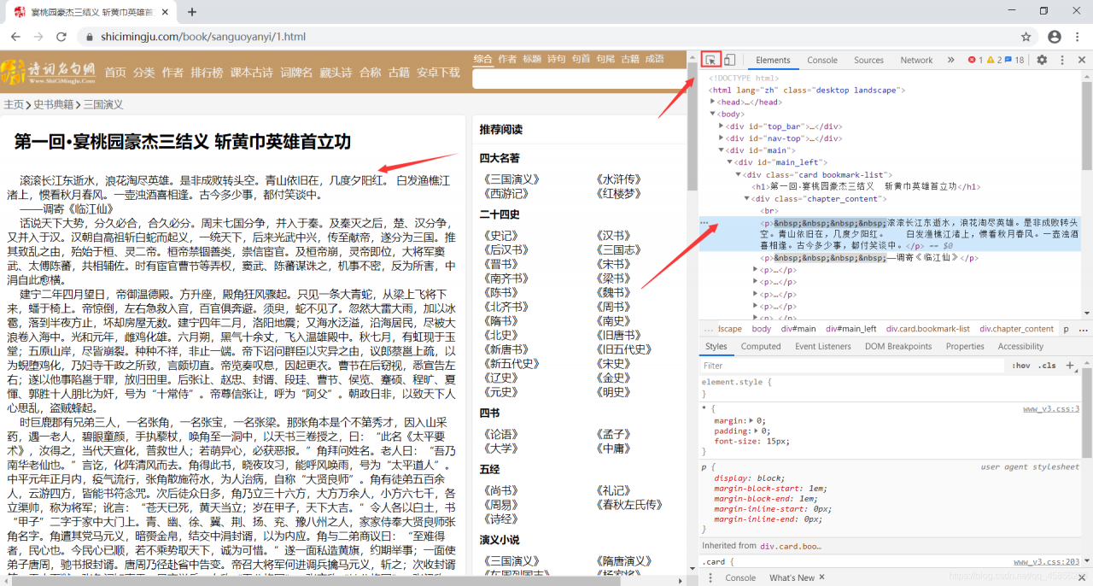Close the bottom drawer
The height and width of the screenshot is (586, 1093).
(x=1082, y=577)
